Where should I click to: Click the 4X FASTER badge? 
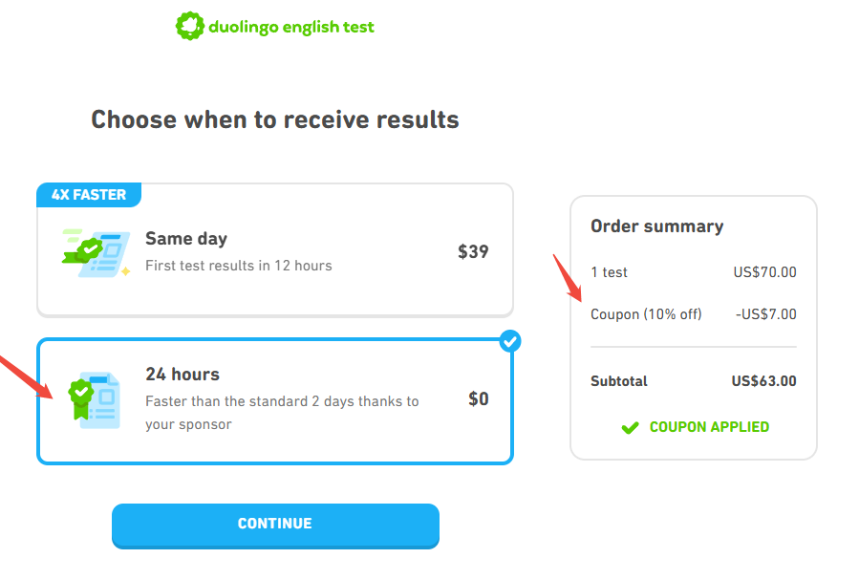coord(88,195)
